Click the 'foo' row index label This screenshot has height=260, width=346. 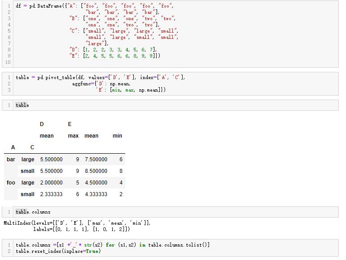click(11, 183)
